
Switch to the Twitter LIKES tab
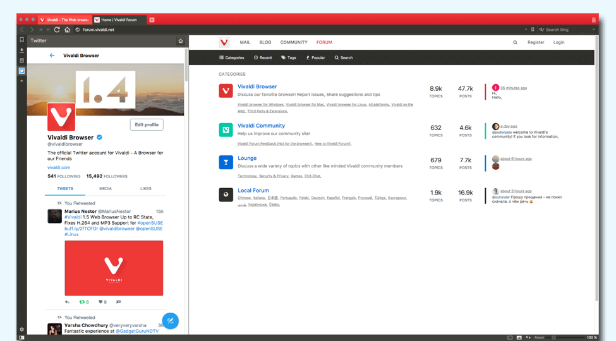click(x=146, y=189)
